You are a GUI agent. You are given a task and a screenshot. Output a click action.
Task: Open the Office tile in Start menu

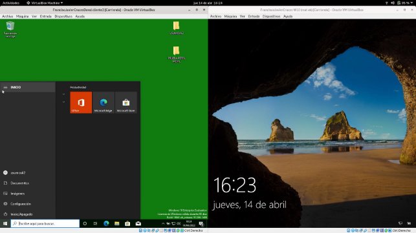(81, 103)
